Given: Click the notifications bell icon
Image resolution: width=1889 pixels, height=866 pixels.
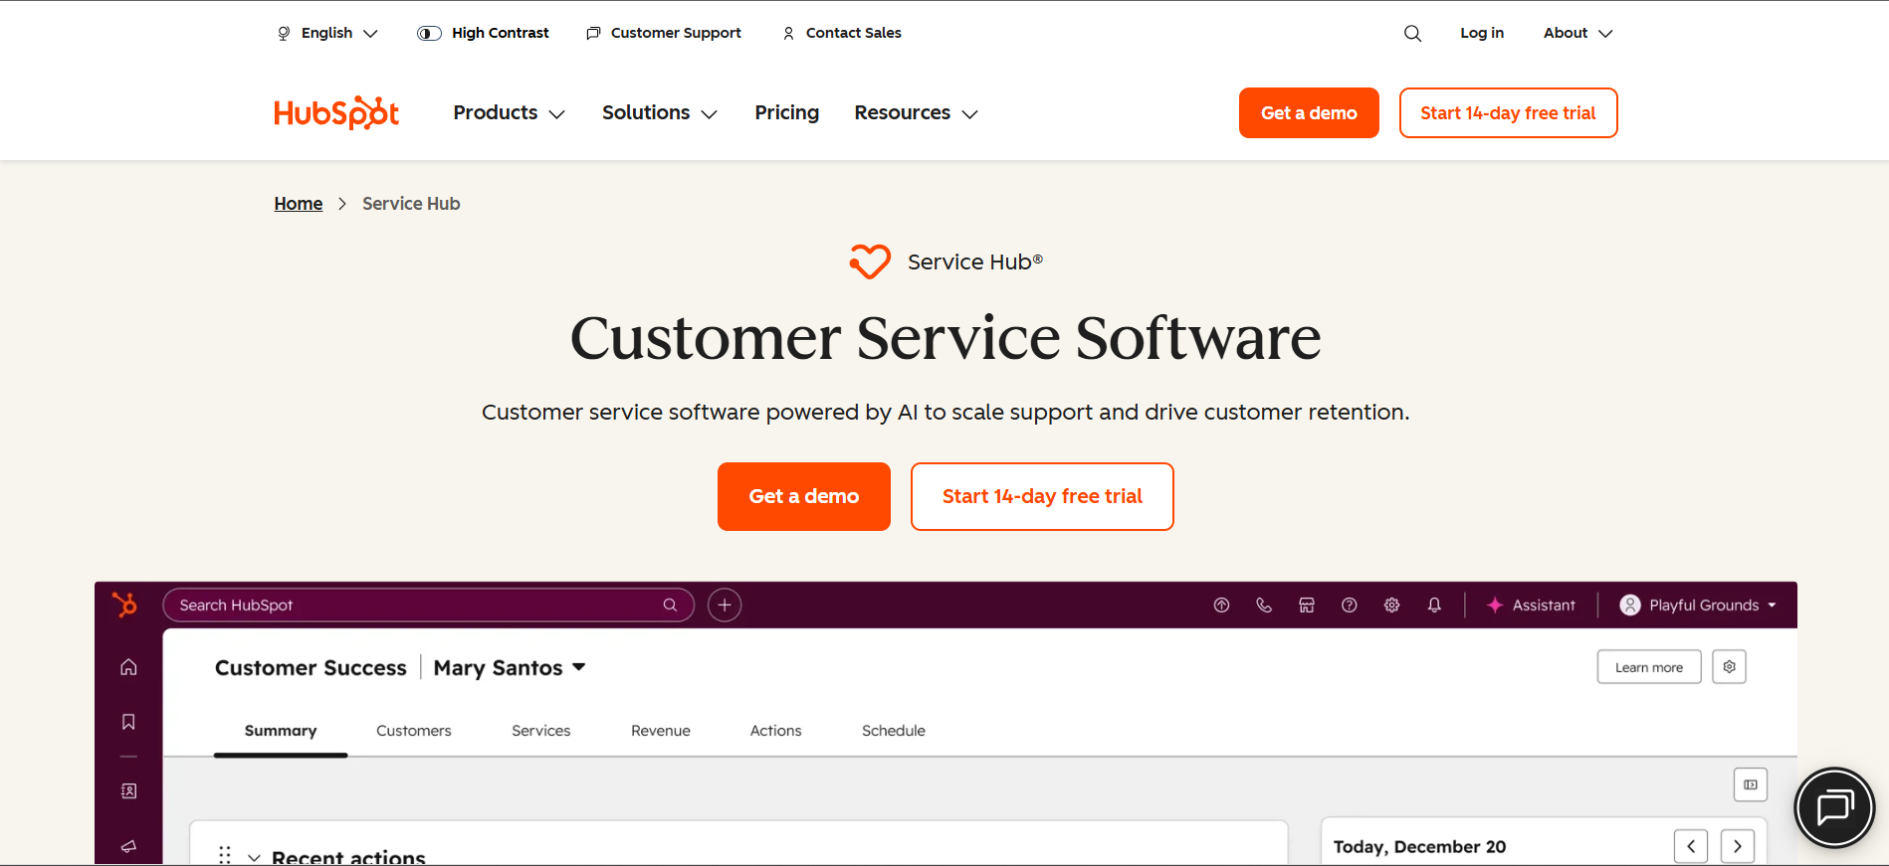Looking at the screenshot, I should pyautogui.click(x=1434, y=606).
